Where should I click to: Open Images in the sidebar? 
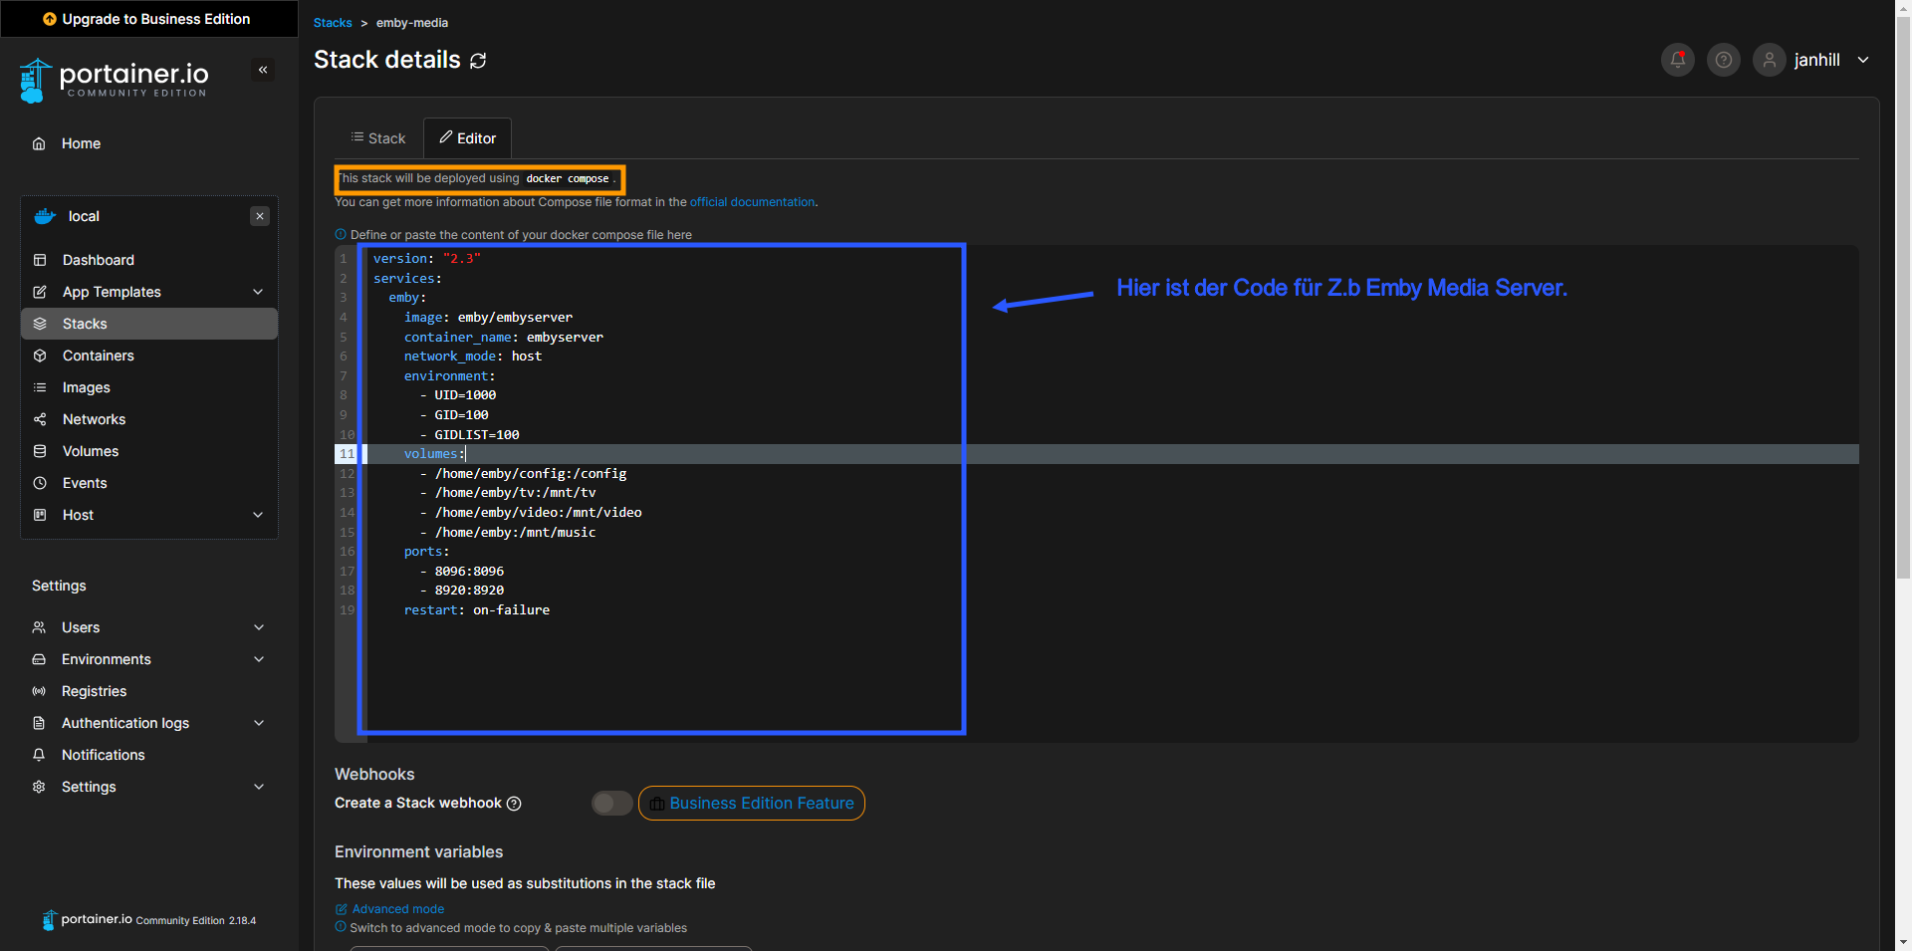pos(149,387)
